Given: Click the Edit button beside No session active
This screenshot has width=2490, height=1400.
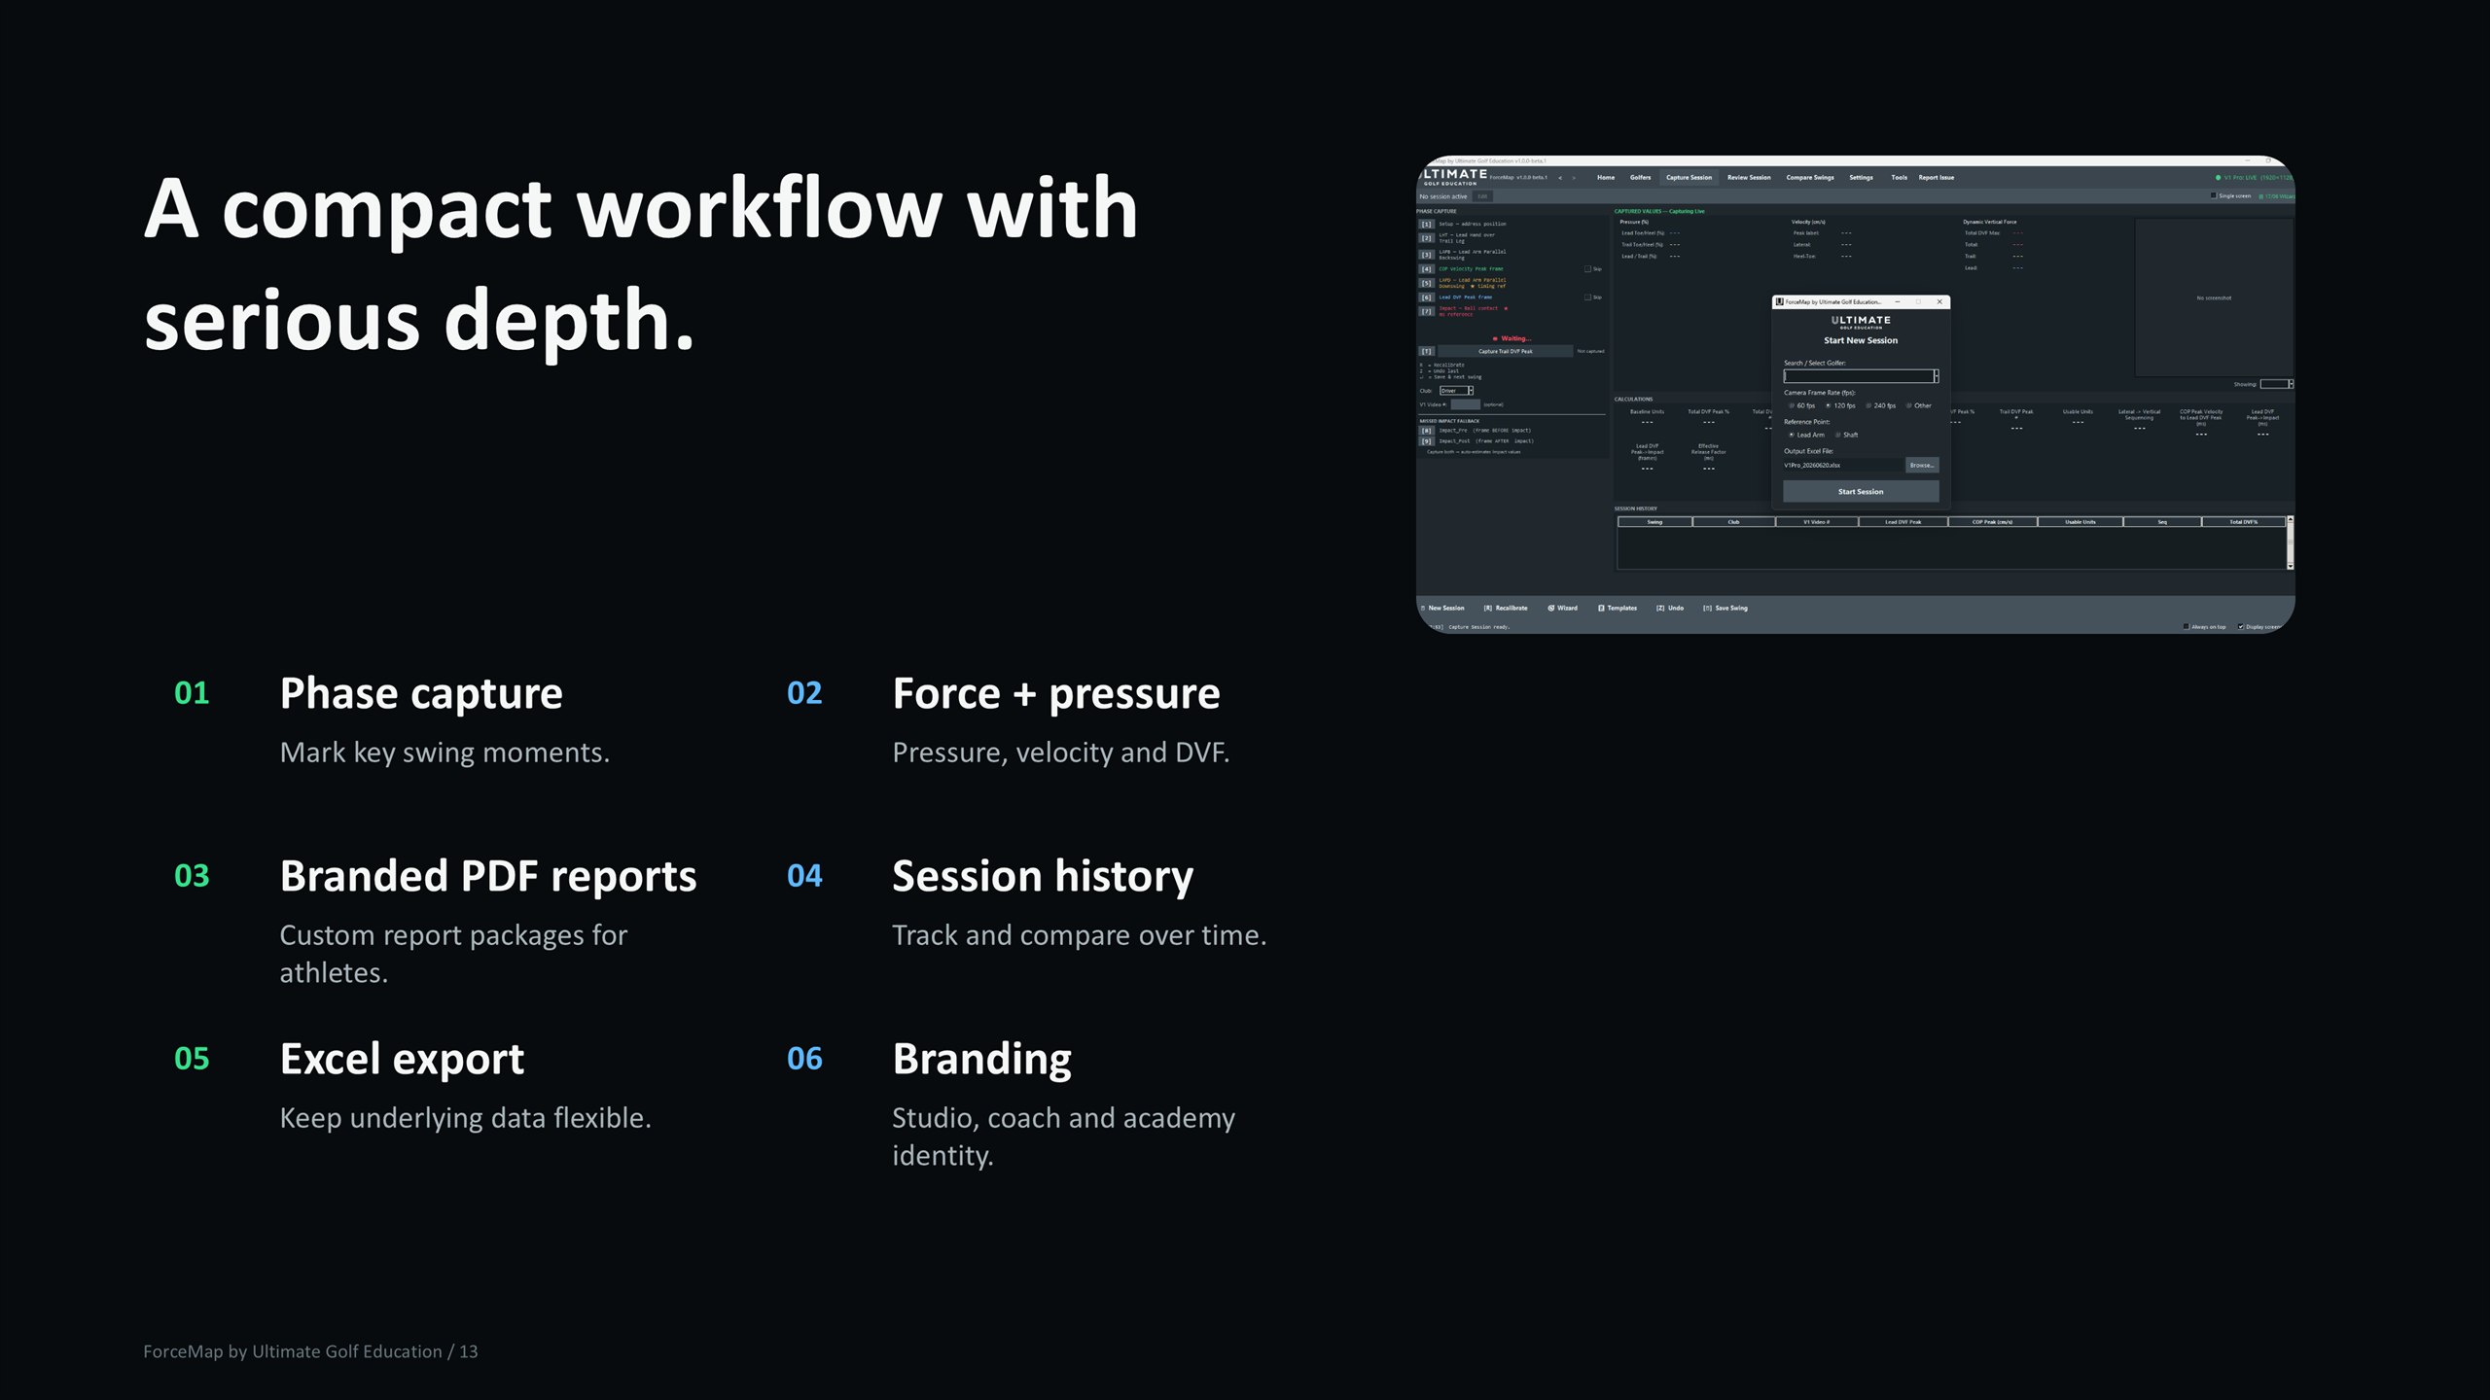Looking at the screenshot, I should (1482, 196).
